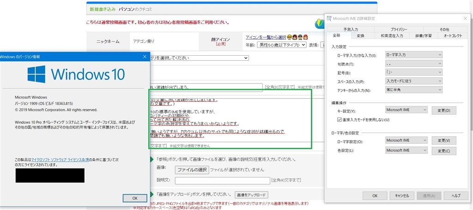Click the post title input field

pyautogui.click(x=206, y=87)
